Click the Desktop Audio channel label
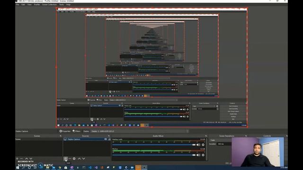The image size is (303, 170). click(x=117, y=139)
